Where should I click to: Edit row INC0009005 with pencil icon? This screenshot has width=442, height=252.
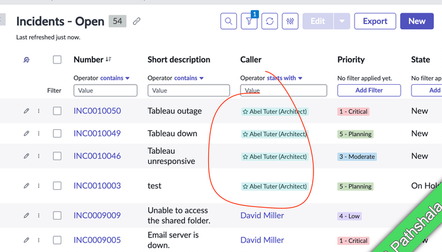click(27, 240)
